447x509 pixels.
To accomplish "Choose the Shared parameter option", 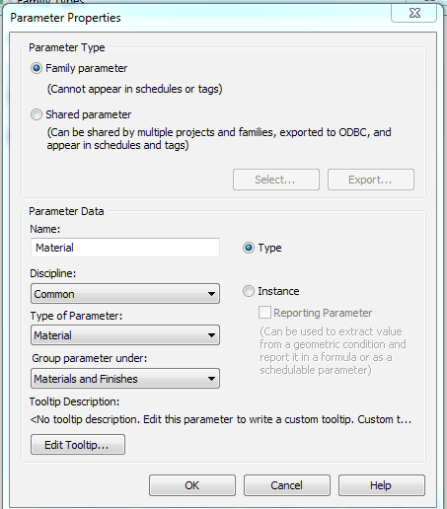I will click(37, 114).
